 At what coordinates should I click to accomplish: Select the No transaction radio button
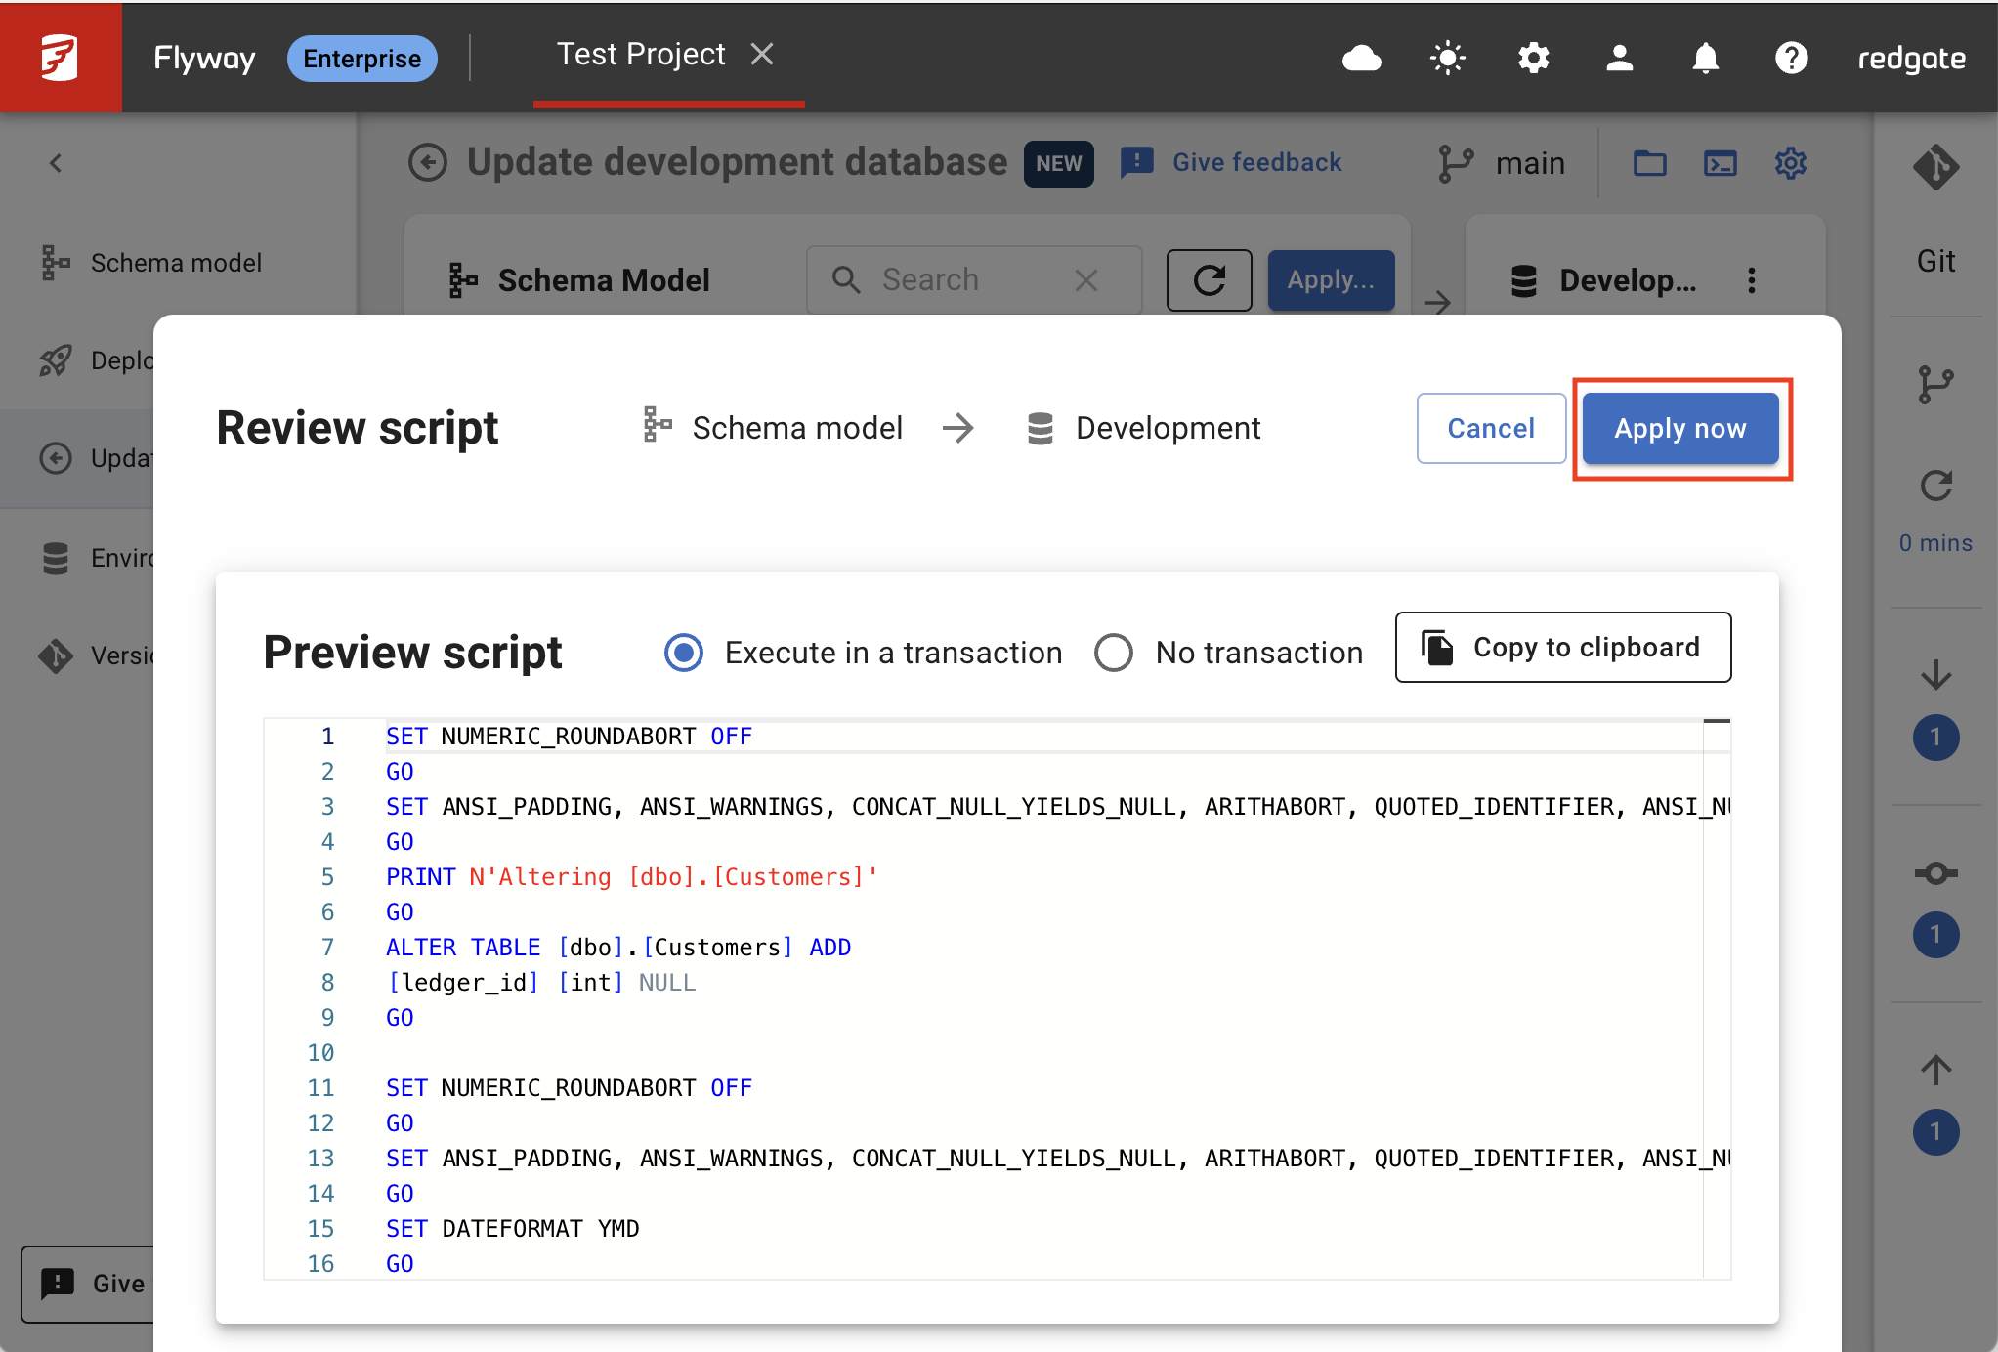(x=1113, y=653)
